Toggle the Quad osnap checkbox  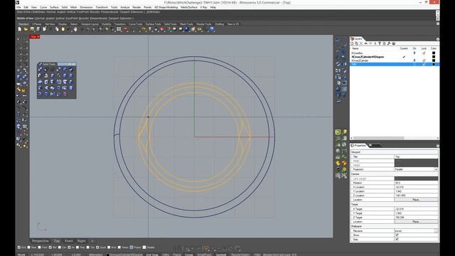point(98,247)
